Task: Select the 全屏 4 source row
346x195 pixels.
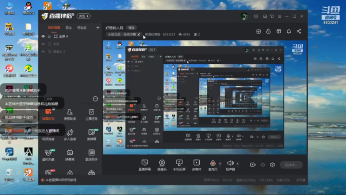Action: click(70, 36)
